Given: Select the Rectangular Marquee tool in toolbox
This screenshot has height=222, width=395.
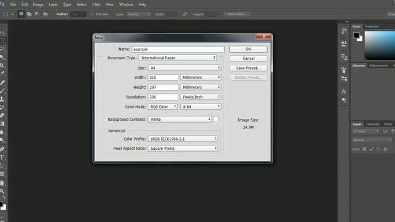Looking at the screenshot, I should point(2,41).
